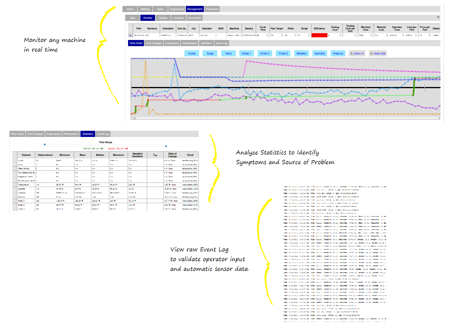The height and width of the screenshot is (328, 449).
Task: Open the Documents sub-tab
Action: click(194, 18)
